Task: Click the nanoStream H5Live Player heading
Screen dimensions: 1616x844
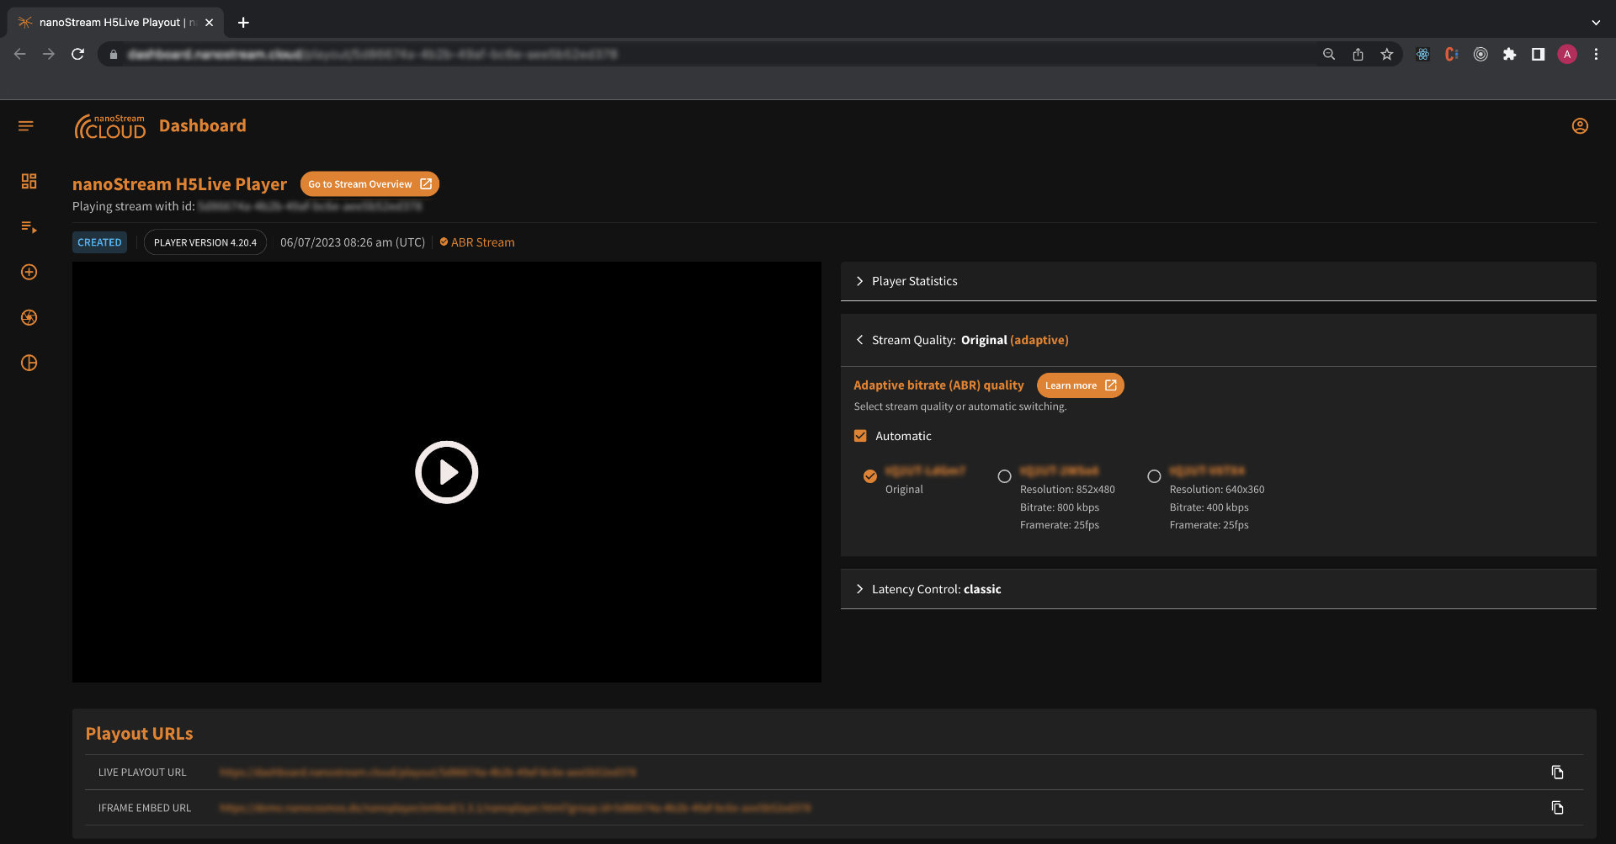Action: point(179,184)
